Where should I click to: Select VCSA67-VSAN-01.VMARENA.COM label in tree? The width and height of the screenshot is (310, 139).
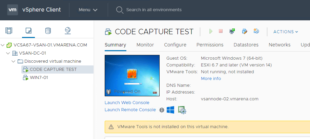point(50,45)
